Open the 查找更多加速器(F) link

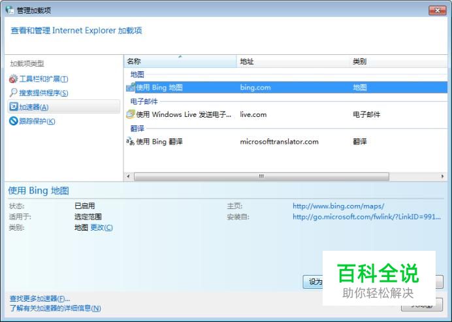click(40, 298)
